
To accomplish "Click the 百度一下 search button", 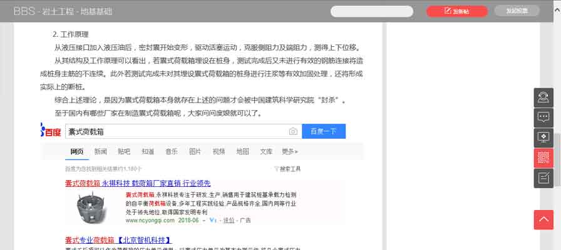I will click(x=324, y=131).
